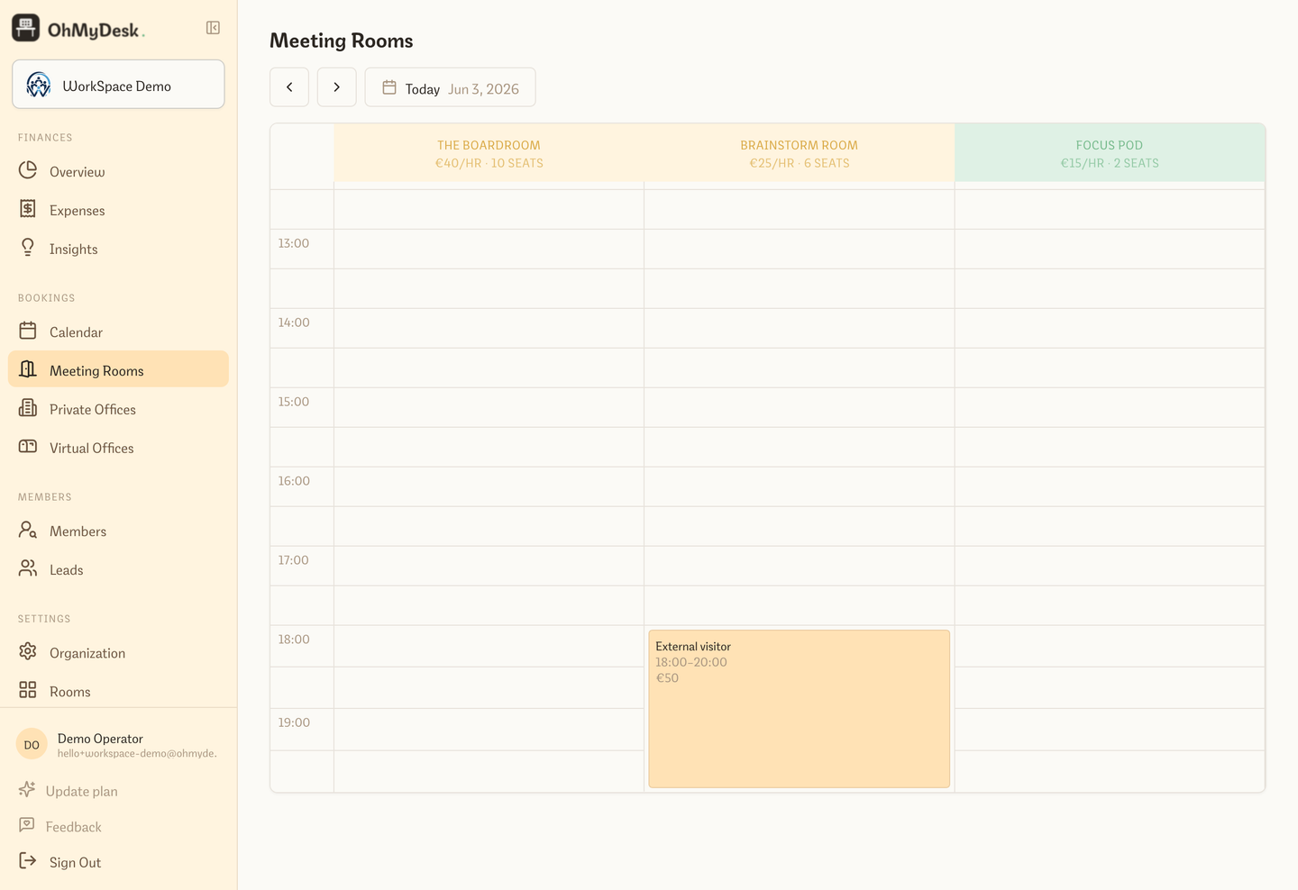Screen dimensions: 1298x890
Task: Click the Sign Out arrow icon
Action: (28, 861)
